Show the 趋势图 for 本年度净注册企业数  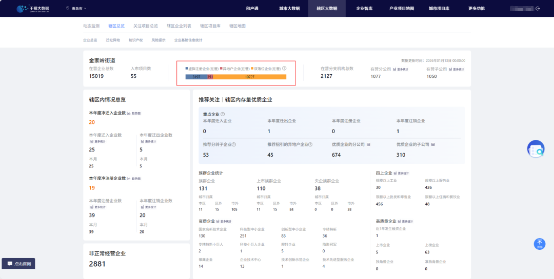tap(134, 179)
